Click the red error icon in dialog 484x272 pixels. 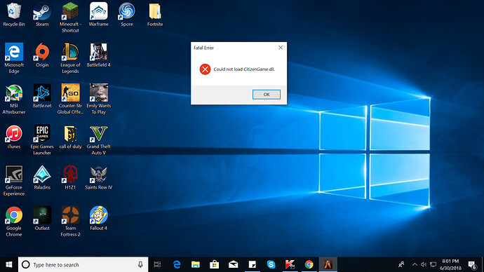pyautogui.click(x=205, y=69)
